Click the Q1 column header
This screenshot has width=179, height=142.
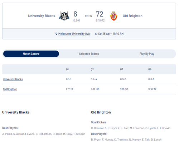tap(67, 69)
